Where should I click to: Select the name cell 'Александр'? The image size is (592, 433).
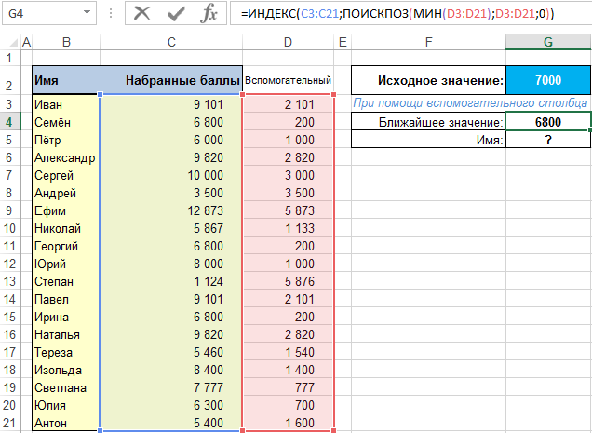(66, 157)
